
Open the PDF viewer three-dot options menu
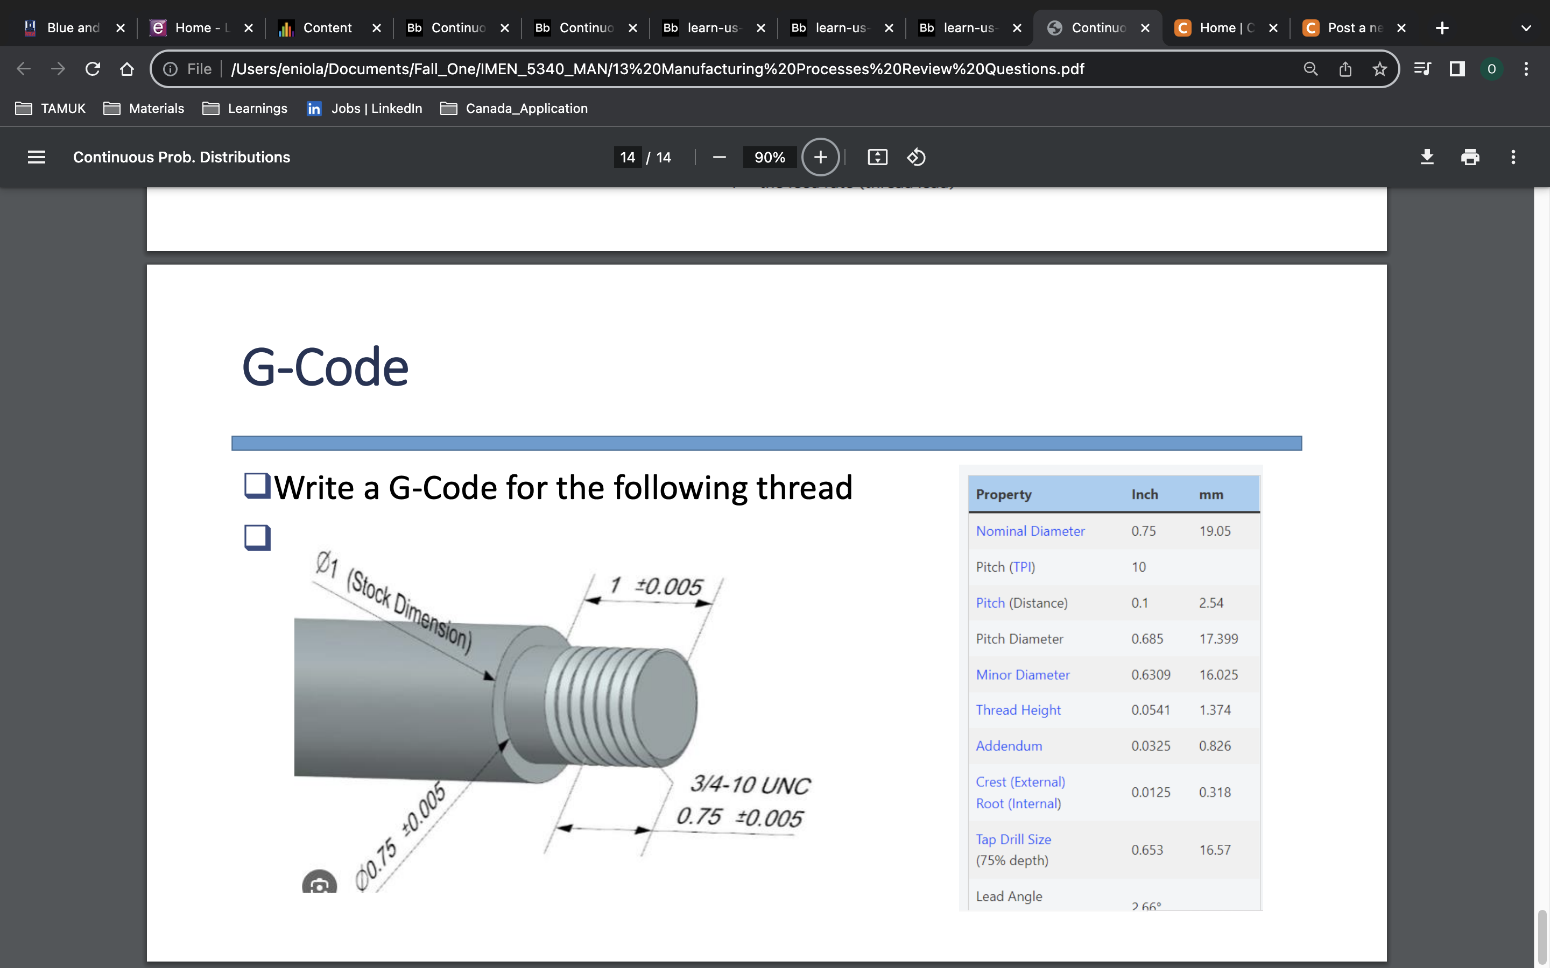pos(1513,157)
